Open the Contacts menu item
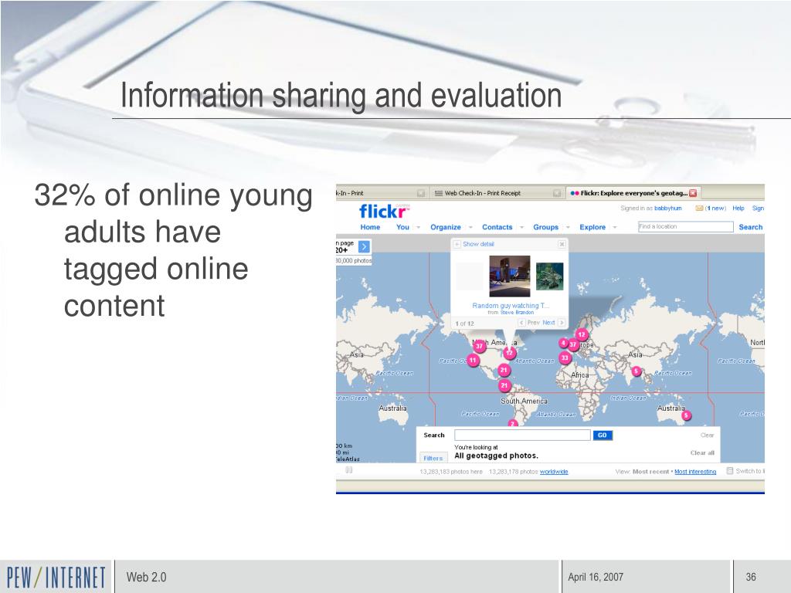 pos(497,228)
